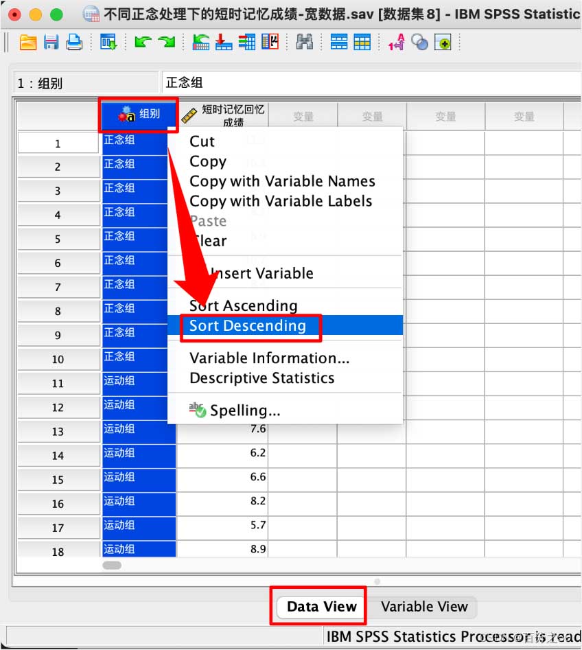Open Variable Information... entry

coord(270,358)
